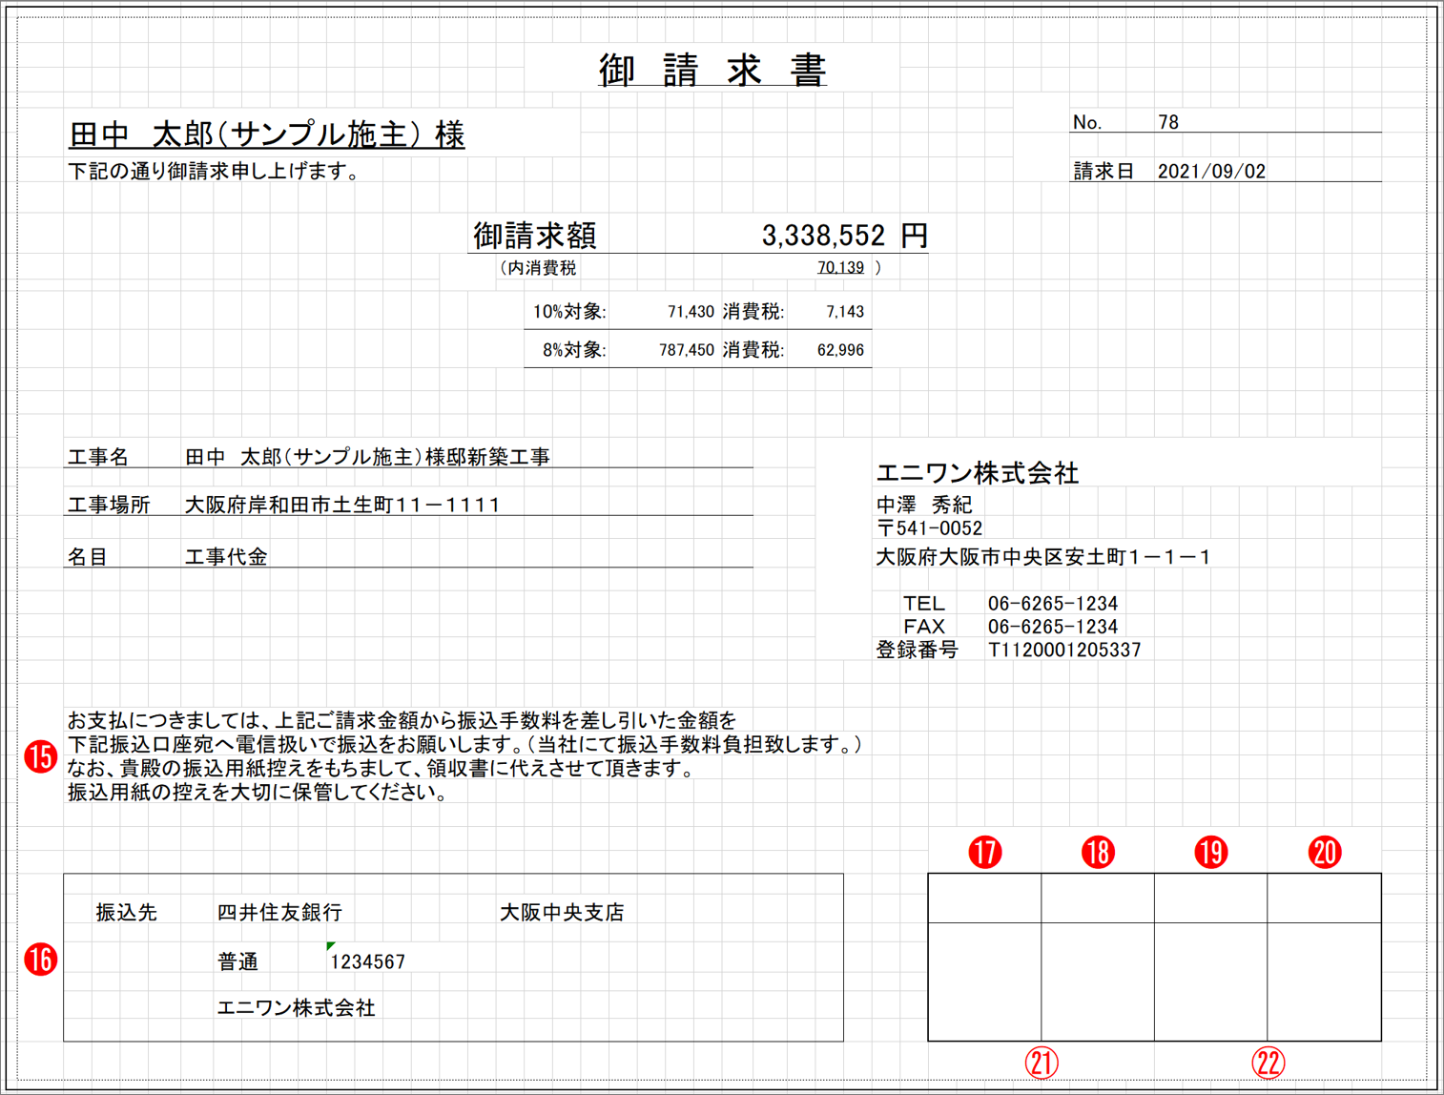
Task: Select the outlined marker 22
Action: [x=1268, y=1063]
